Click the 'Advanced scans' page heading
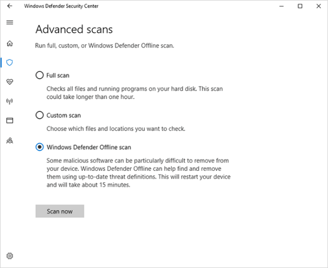The width and height of the screenshot is (328, 268). (74, 29)
